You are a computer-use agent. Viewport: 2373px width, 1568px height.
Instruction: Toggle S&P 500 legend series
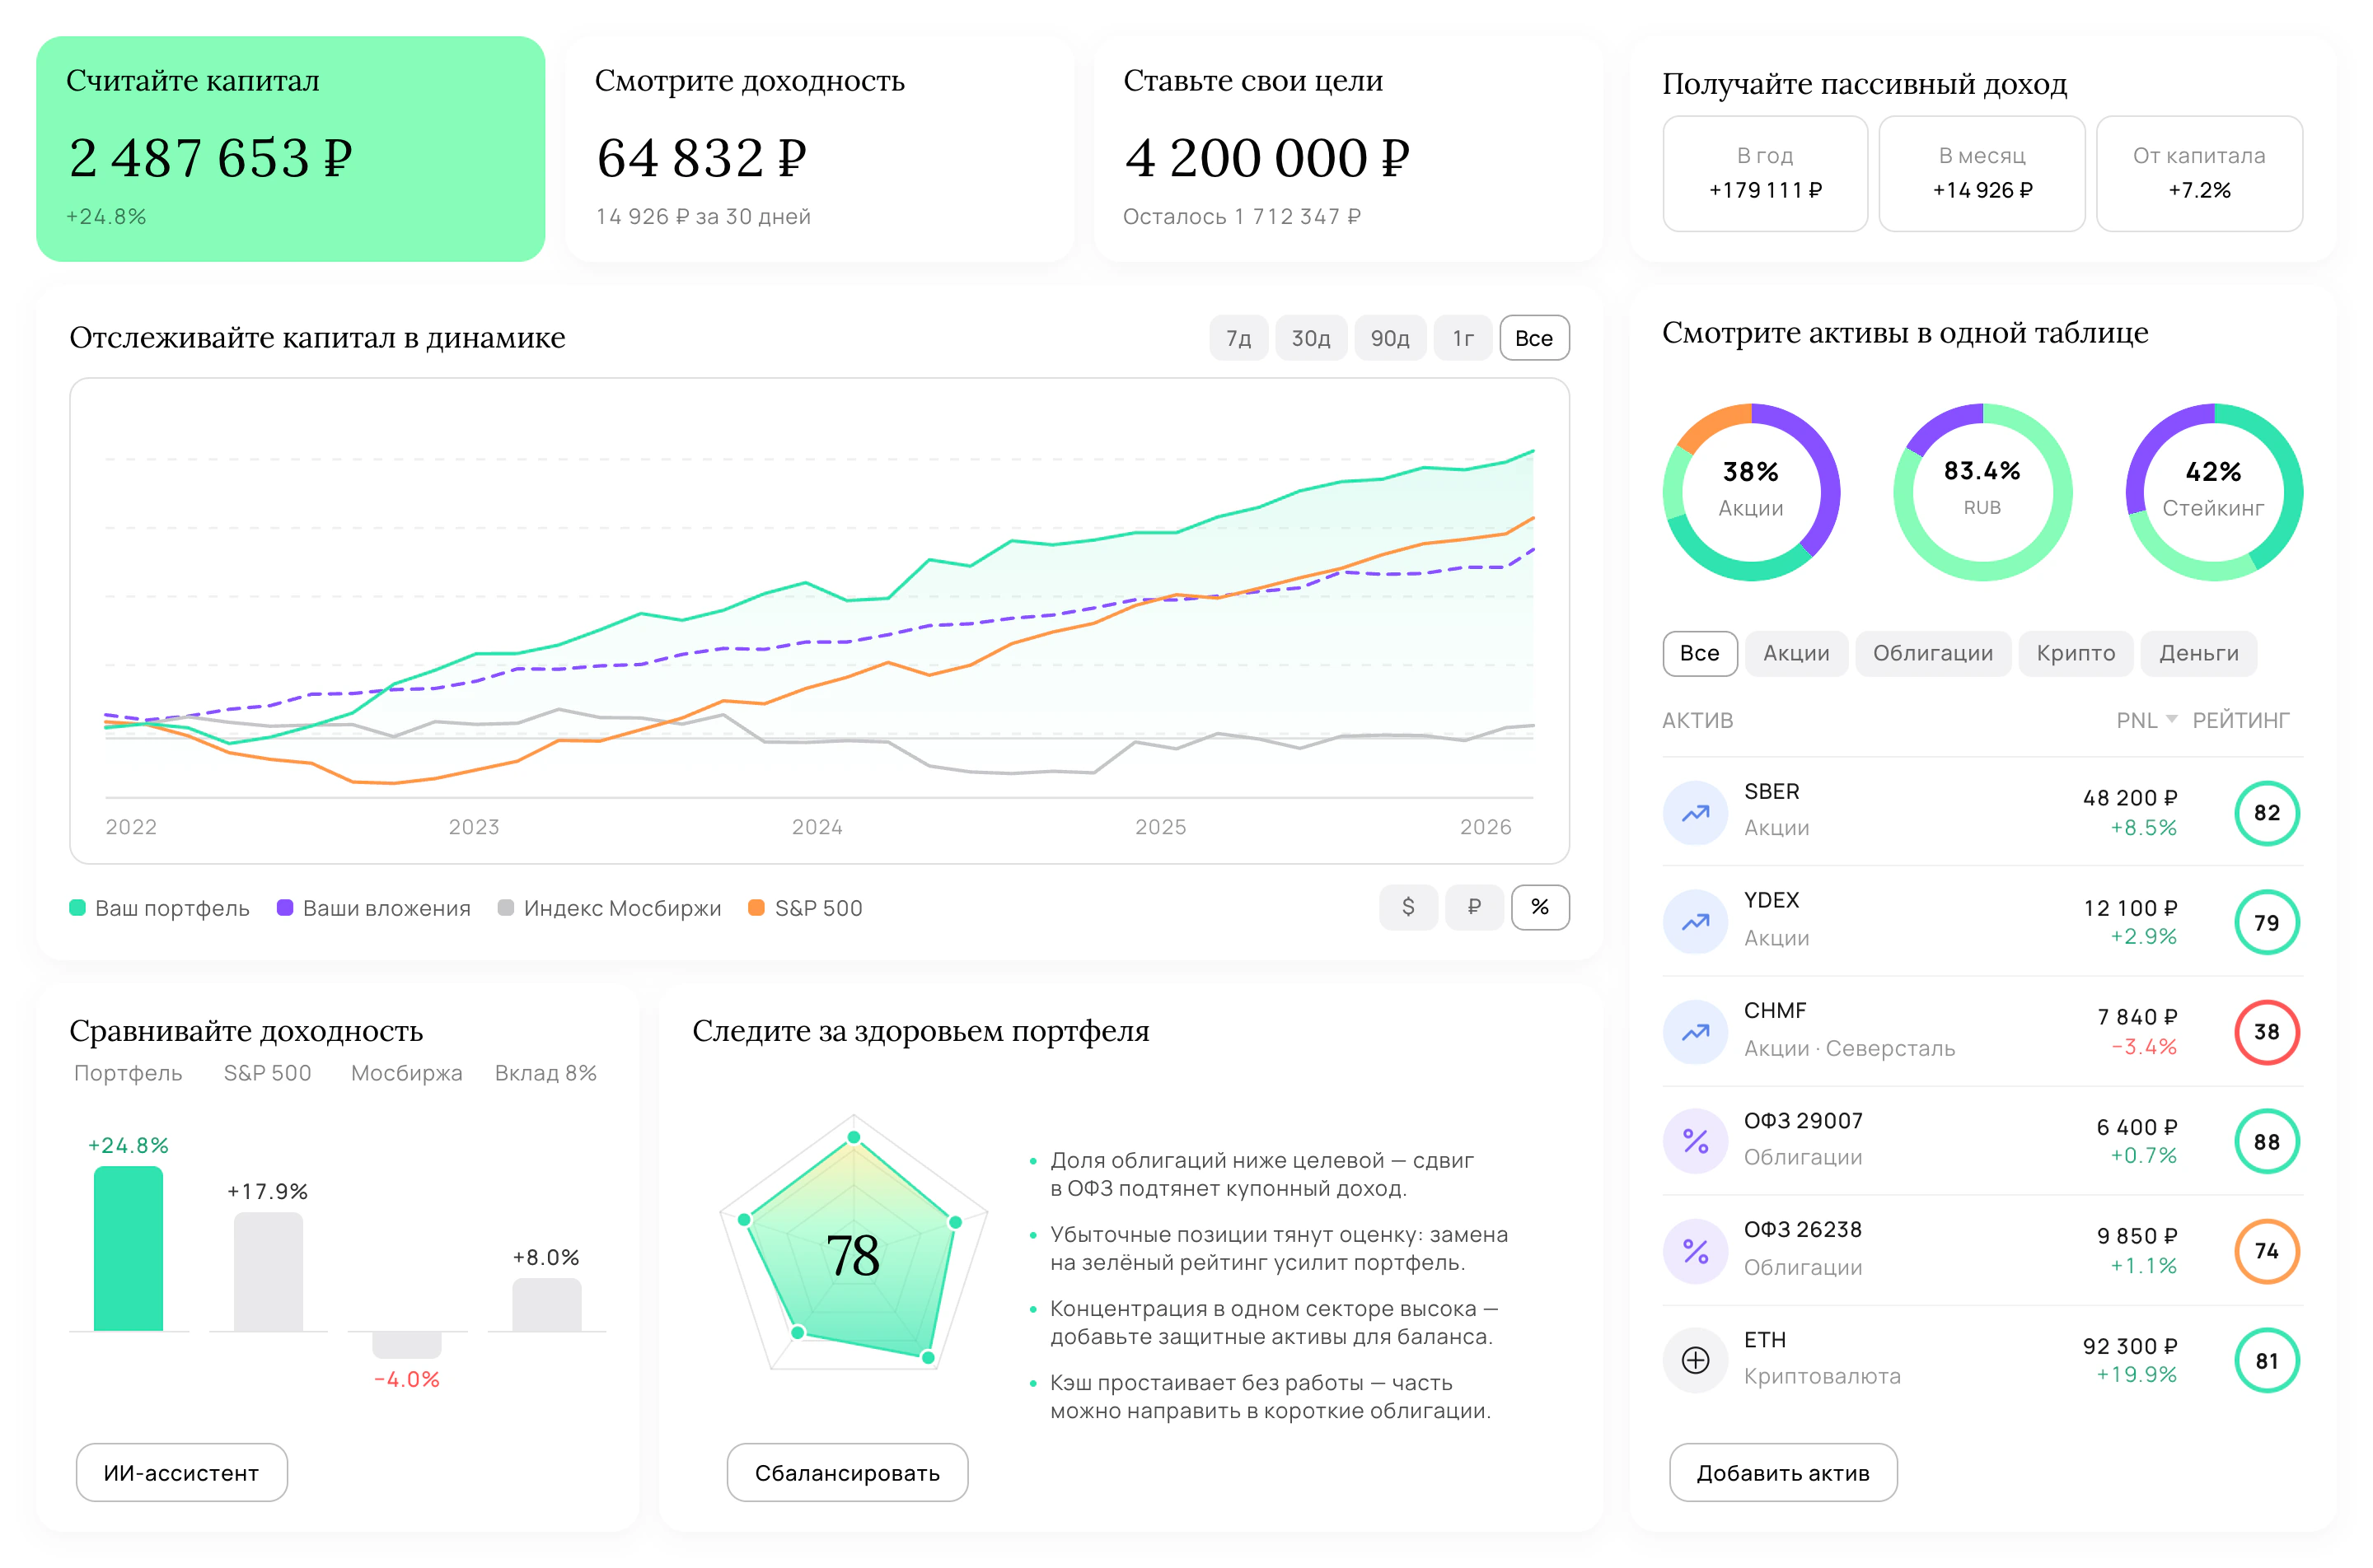coord(805,908)
